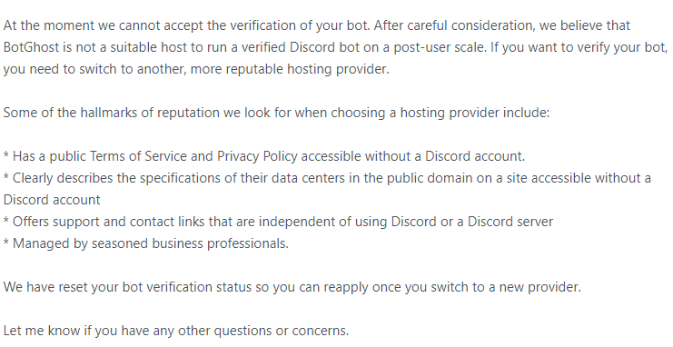Click the 'Offers support and contact links' bullet
673x347 pixels.
(x=278, y=222)
